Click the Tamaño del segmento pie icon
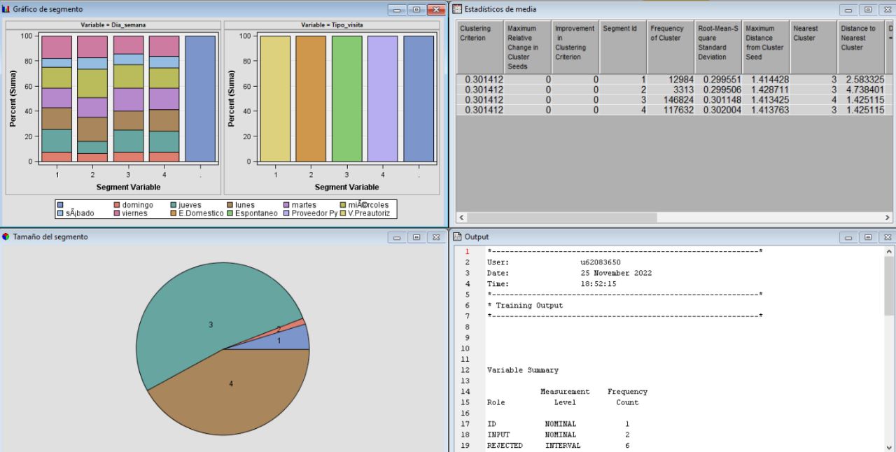The height and width of the screenshot is (452, 896). tap(7, 236)
